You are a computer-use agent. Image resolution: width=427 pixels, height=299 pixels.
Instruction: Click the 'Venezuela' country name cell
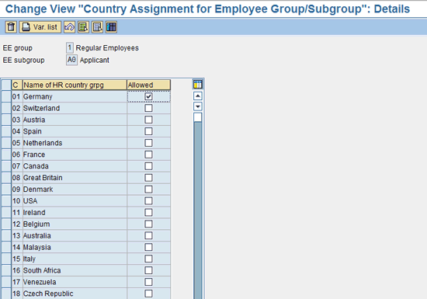tap(75, 282)
